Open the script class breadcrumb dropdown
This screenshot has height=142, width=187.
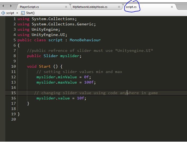pyautogui.click(x=10, y=13)
